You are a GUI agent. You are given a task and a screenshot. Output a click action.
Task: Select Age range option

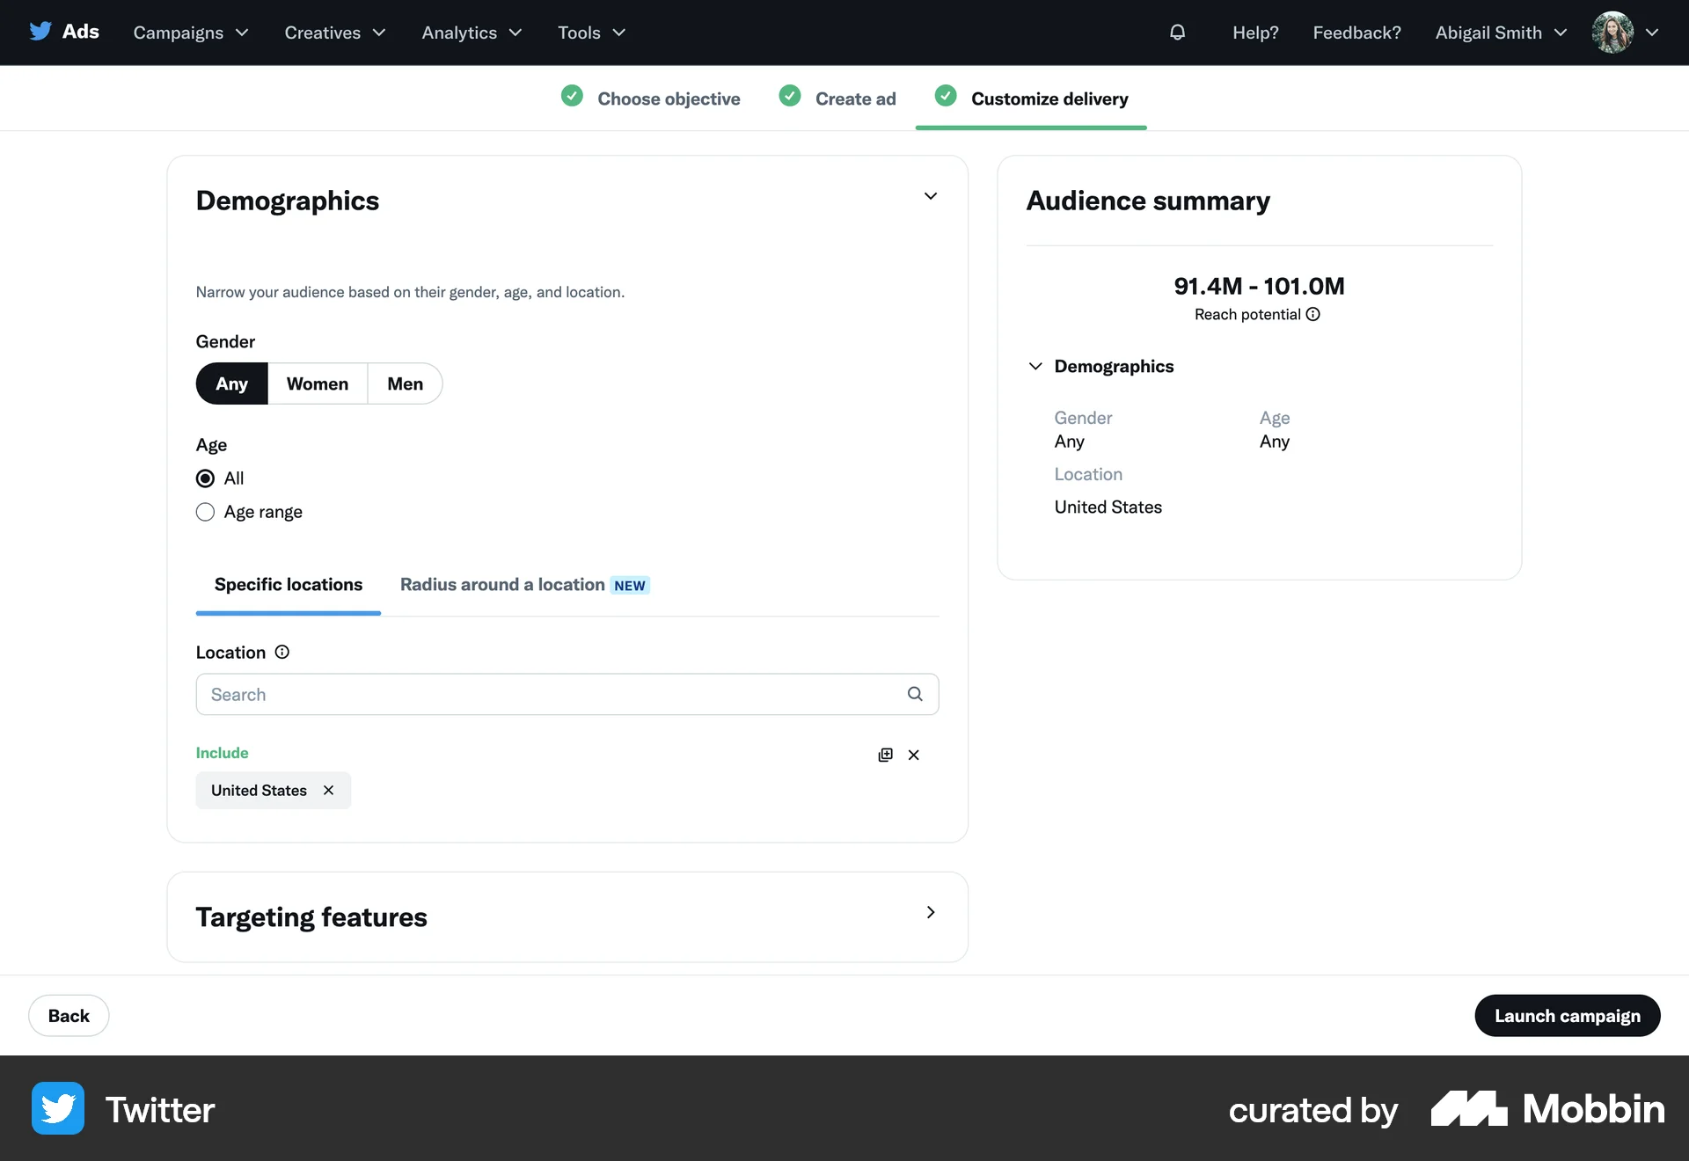[x=204, y=511]
